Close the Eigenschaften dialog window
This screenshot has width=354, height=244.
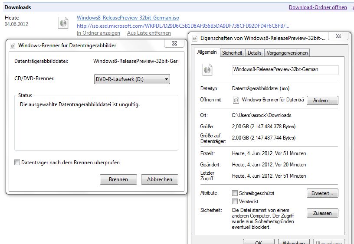point(338,36)
